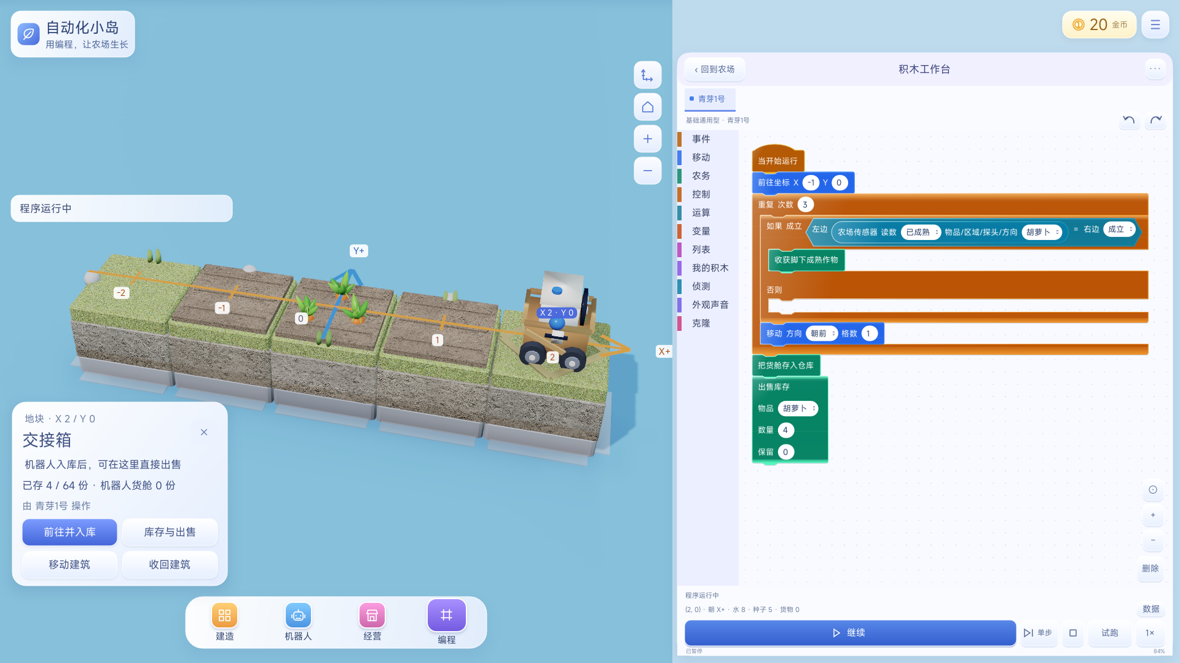Zoom out the farm view
This screenshot has width=1180, height=663.
click(647, 171)
